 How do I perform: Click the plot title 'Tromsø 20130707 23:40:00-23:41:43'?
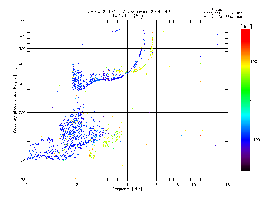(127, 12)
